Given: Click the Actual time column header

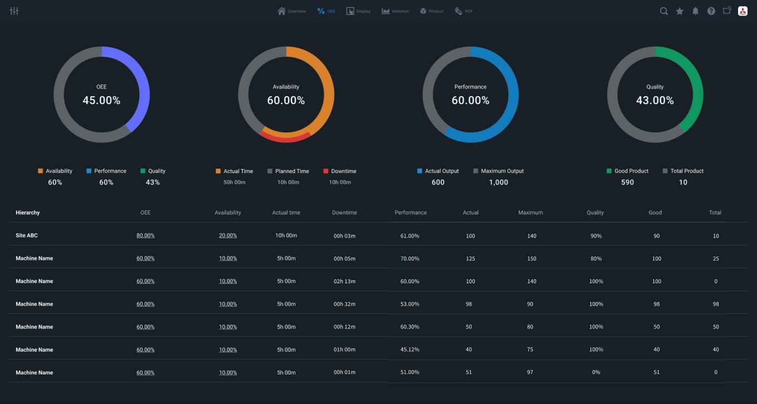Looking at the screenshot, I should tap(286, 213).
